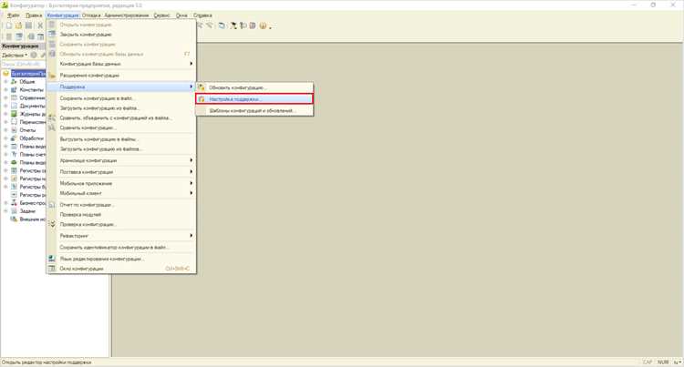Choose Окно конфигурации menu entry
This screenshot has height=367, width=684.
tap(121, 269)
